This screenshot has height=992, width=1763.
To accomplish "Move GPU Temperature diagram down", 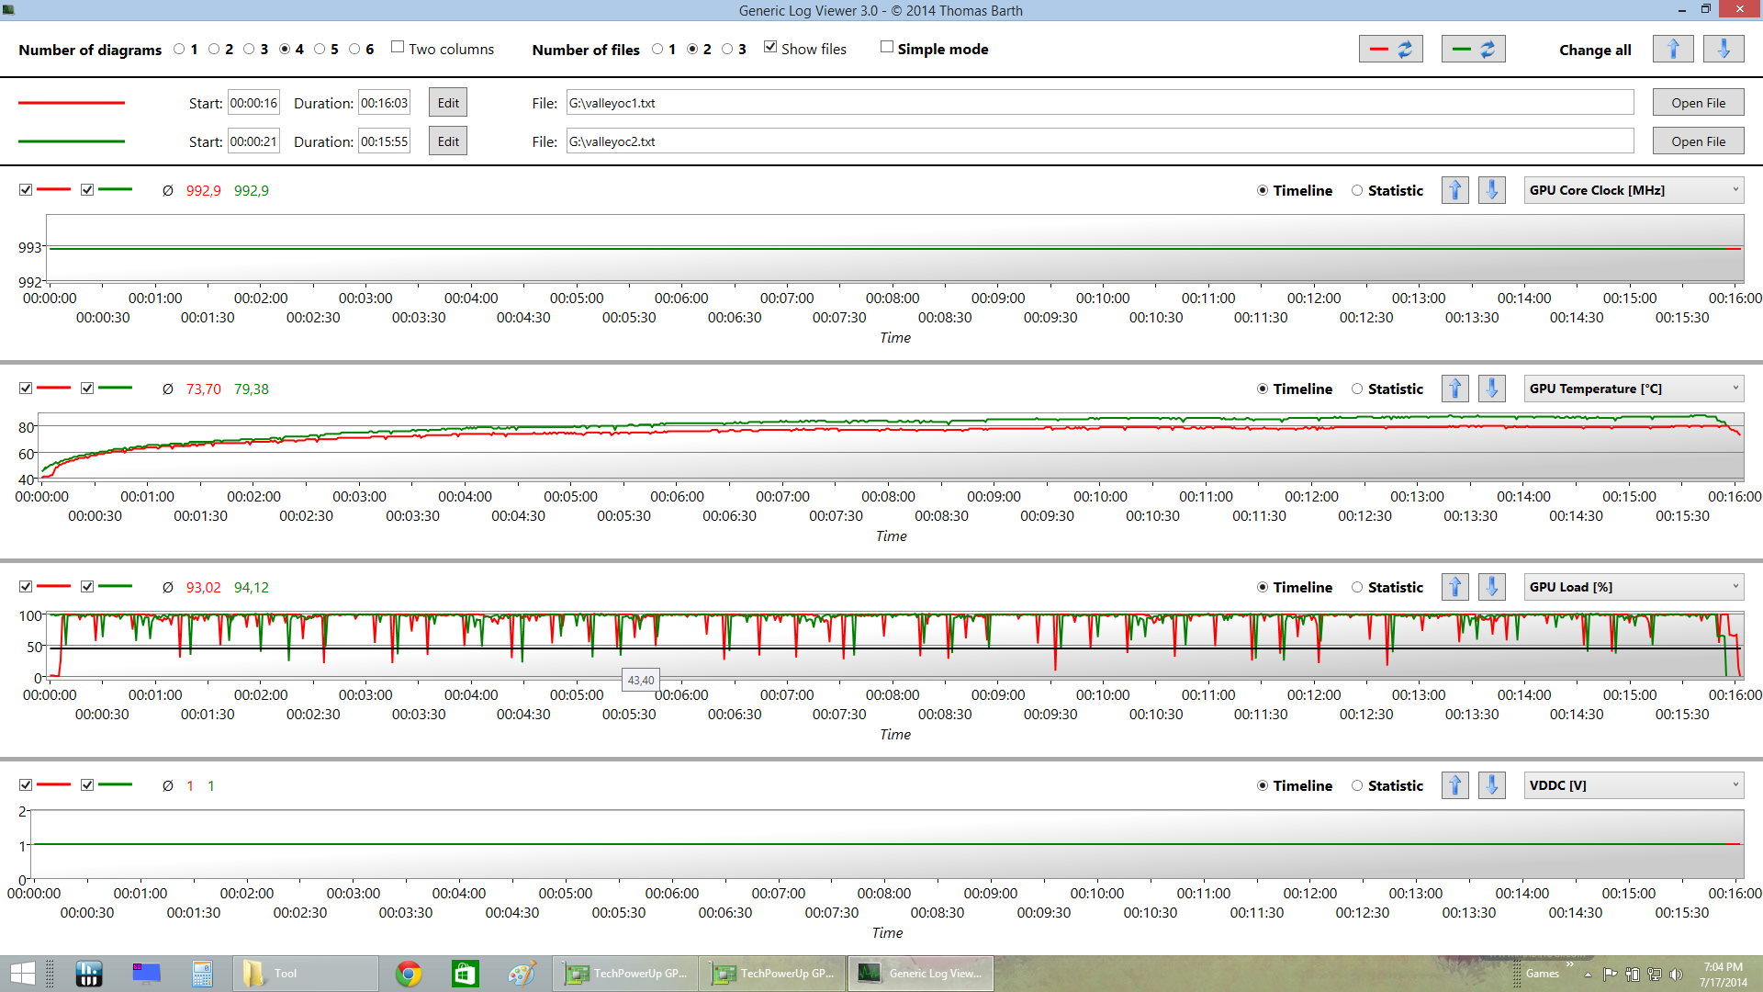I will [x=1492, y=389].
